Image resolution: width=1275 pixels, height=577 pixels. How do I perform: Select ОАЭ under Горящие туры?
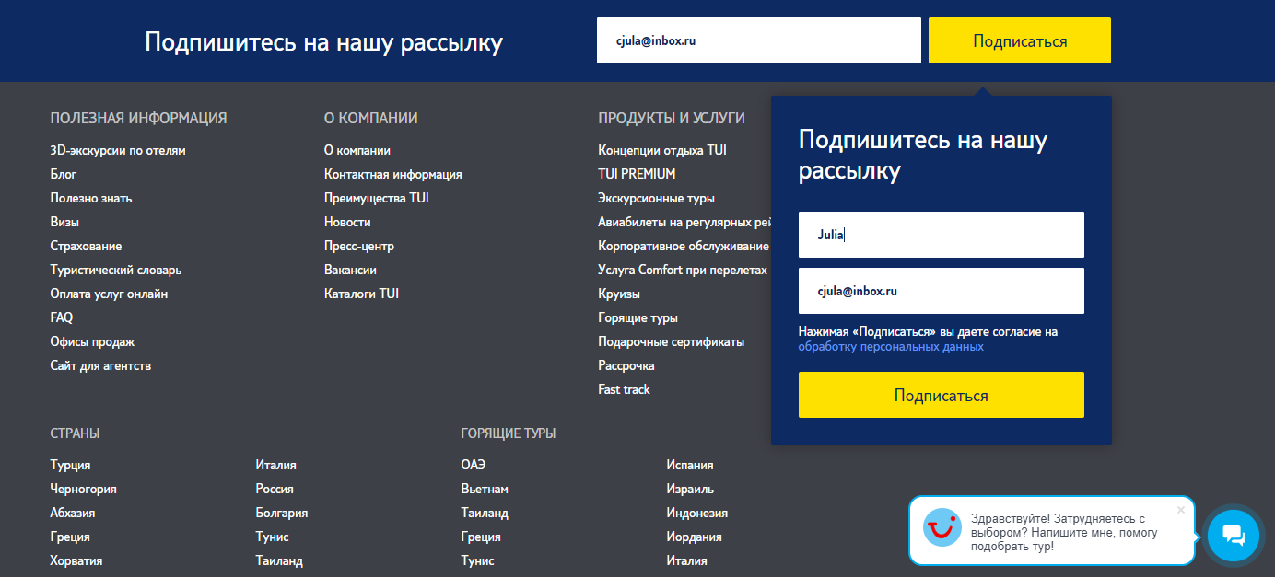[473, 465]
